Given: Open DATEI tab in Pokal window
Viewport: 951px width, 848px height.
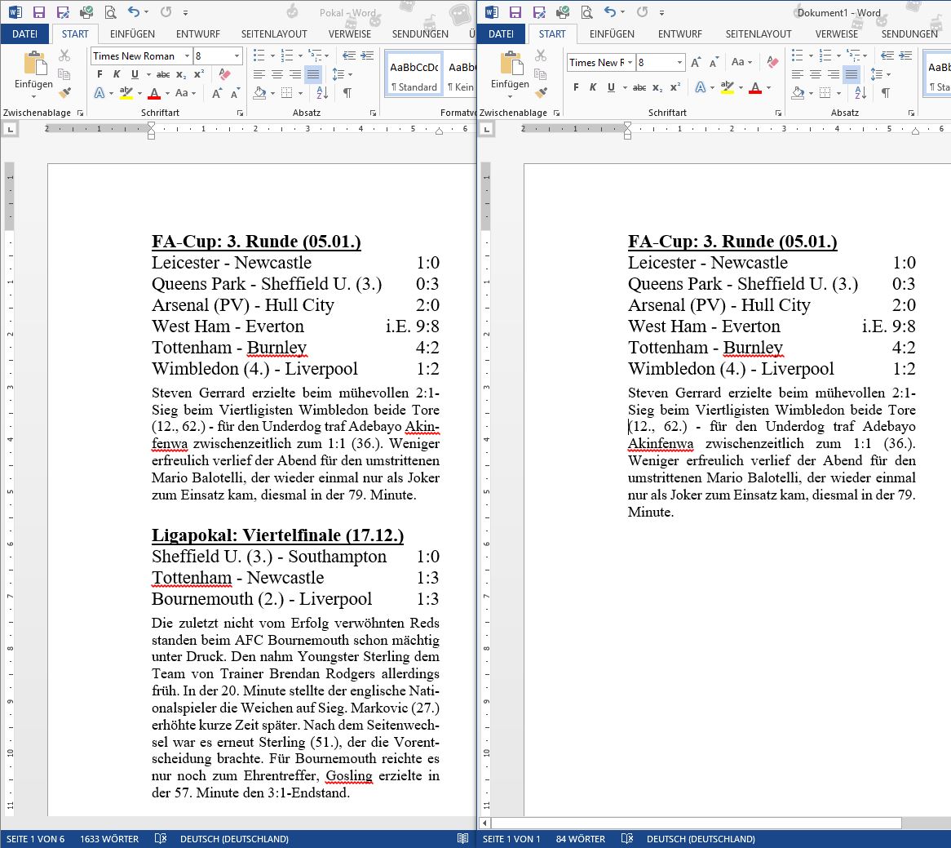Looking at the screenshot, I should coord(24,34).
